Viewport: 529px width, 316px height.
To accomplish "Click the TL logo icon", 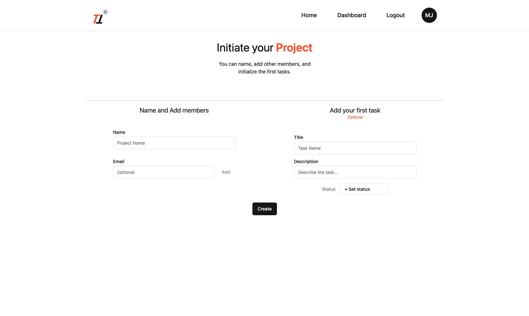I will tap(98, 19).
